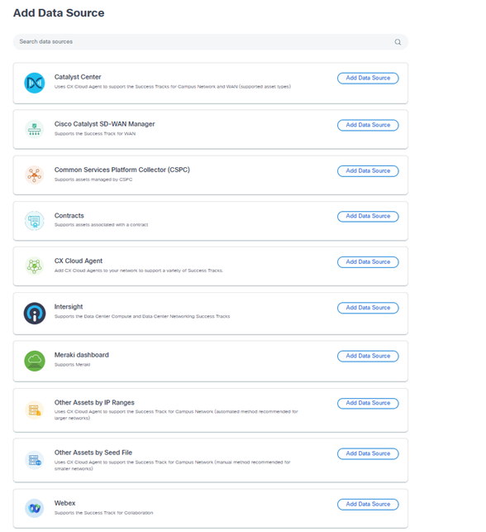Add Data Source for Contracts

pos(368,216)
